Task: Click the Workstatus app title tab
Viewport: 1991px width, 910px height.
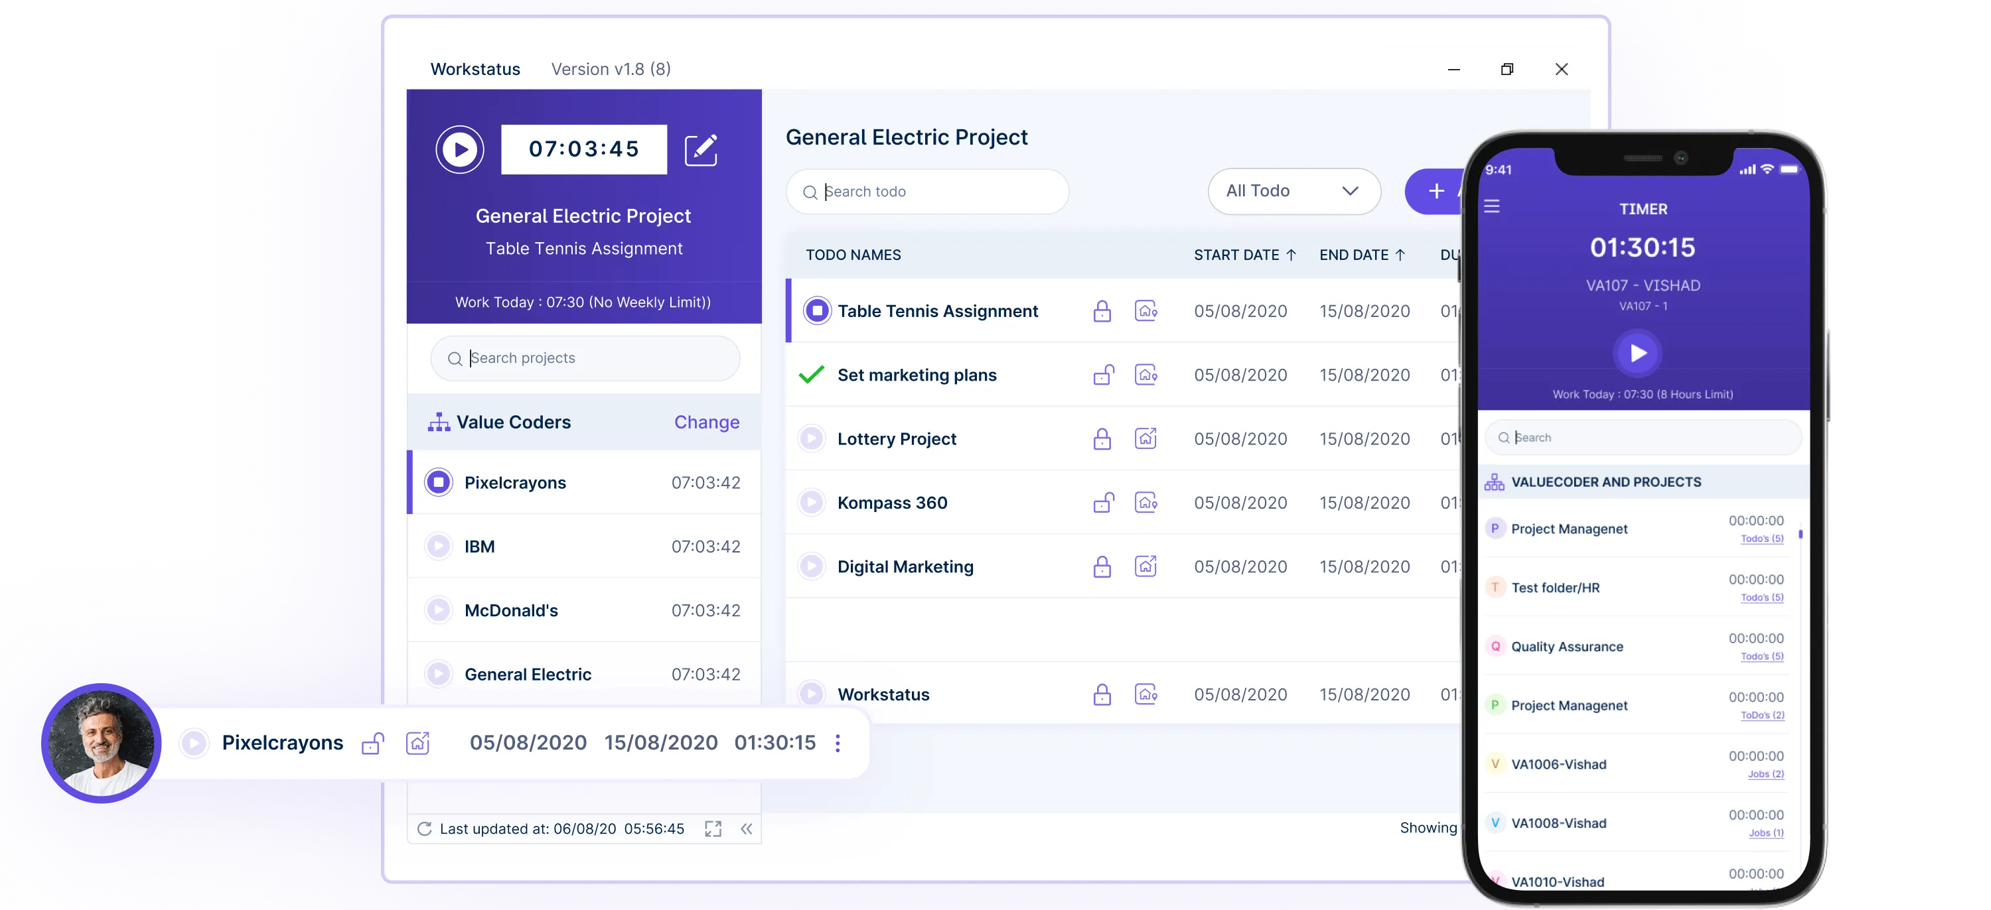Action: coord(475,69)
